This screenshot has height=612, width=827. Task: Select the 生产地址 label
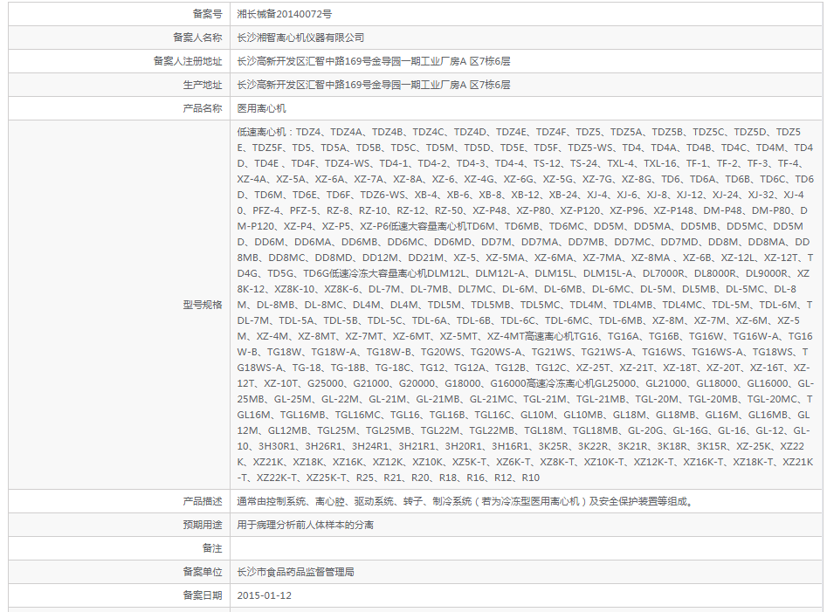tap(203, 85)
